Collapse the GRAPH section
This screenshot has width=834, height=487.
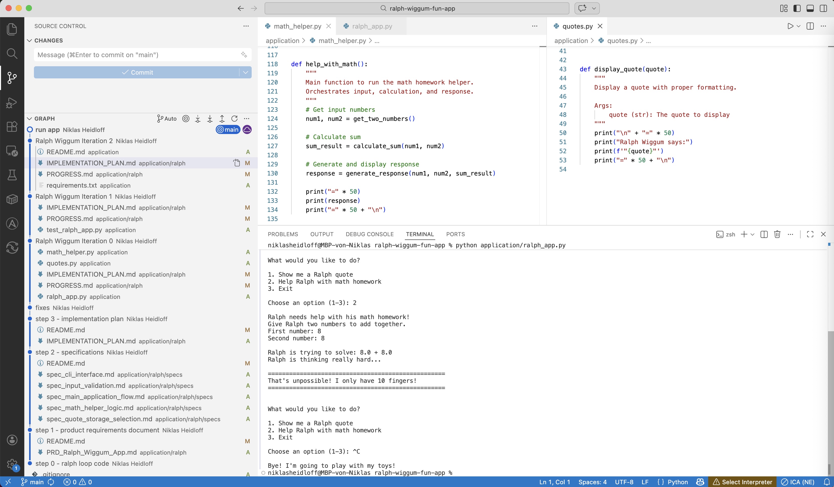pyautogui.click(x=29, y=119)
